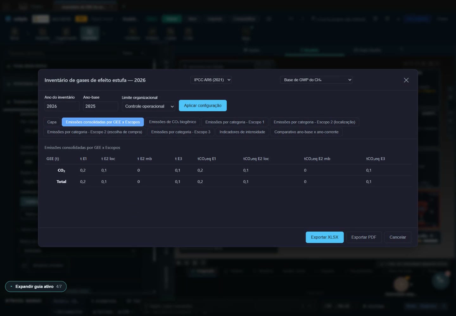The image size is (456, 316).
Task: Open Comparativo ano-base x ano-corrente tab
Action: tap(306, 132)
